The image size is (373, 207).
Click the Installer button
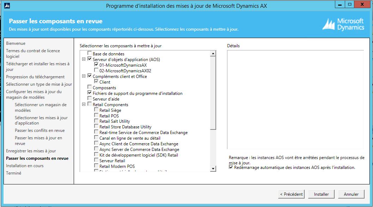pyautogui.click(x=322, y=194)
